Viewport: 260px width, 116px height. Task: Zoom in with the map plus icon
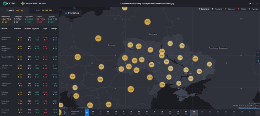coord(258,52)
